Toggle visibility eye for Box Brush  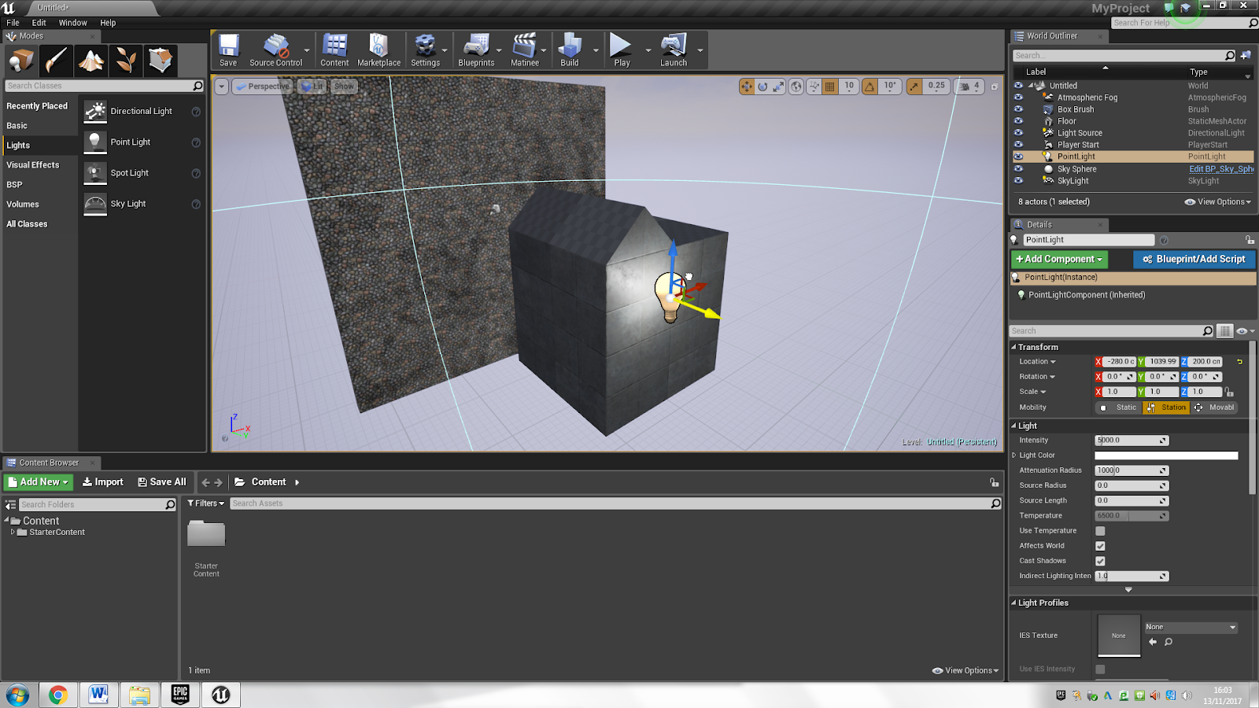point(1018,109)
